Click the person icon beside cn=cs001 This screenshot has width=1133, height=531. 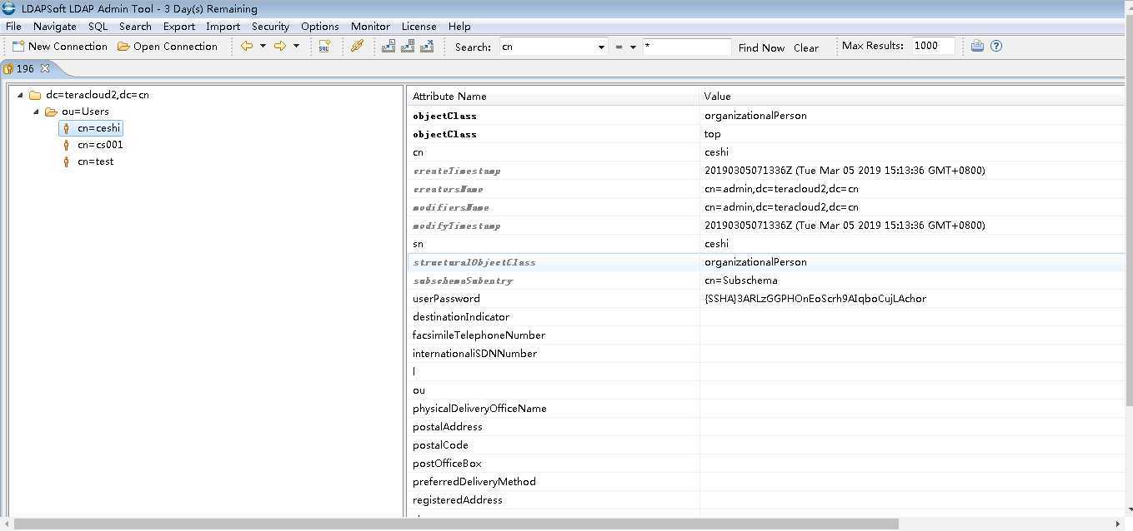click(67, 145)
